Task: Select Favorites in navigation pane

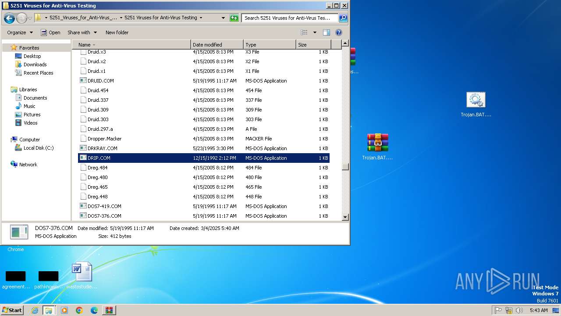Action: point(29,48)
